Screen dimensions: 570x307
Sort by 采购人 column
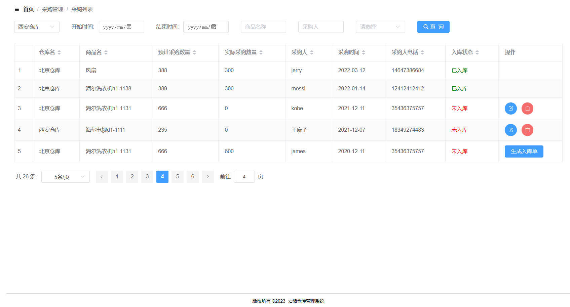coord(312,52)
